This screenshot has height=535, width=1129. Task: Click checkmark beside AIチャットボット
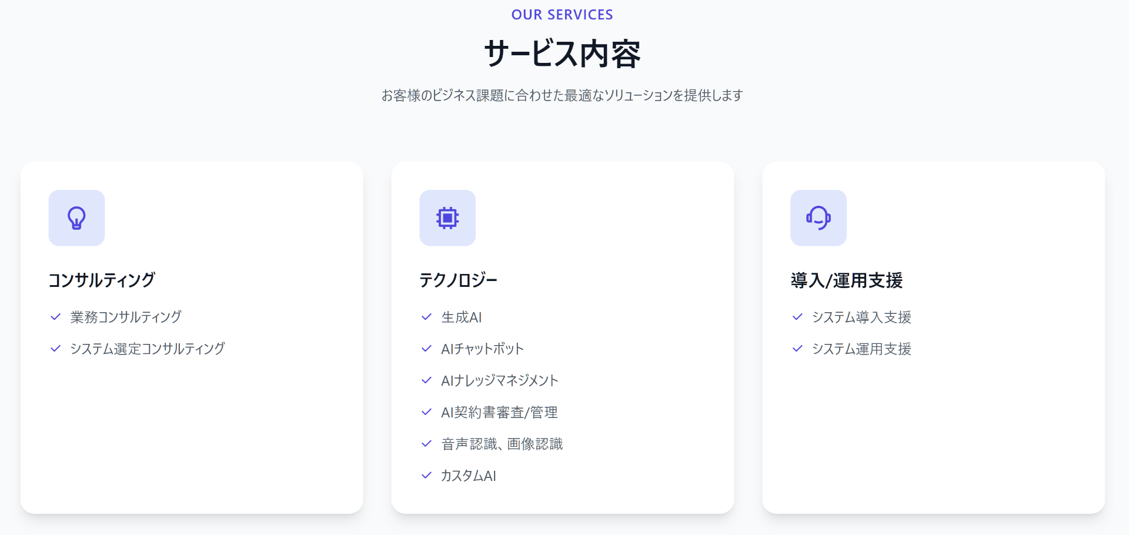(x=427, y=349)
